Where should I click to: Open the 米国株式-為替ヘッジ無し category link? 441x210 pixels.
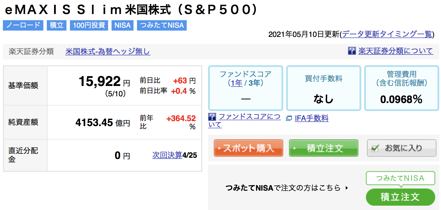(108, 52)
